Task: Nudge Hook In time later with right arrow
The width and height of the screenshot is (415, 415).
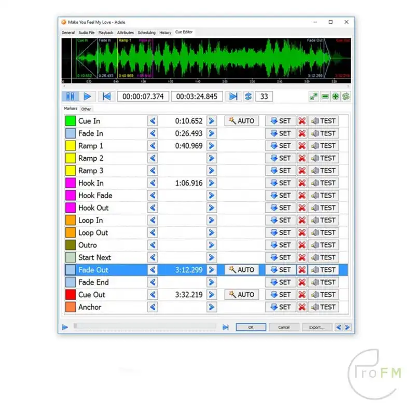Action: tap(211, 183)
